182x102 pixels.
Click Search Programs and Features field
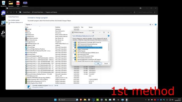point(147,12)
